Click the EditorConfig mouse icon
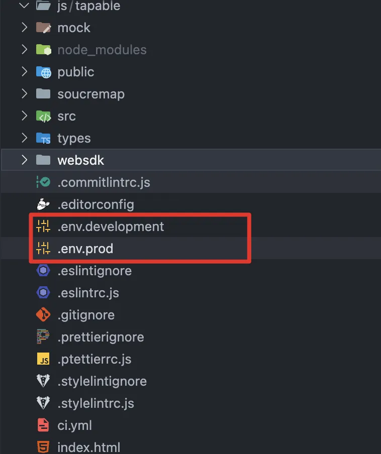381x454 pixels. tap(44, 204)
